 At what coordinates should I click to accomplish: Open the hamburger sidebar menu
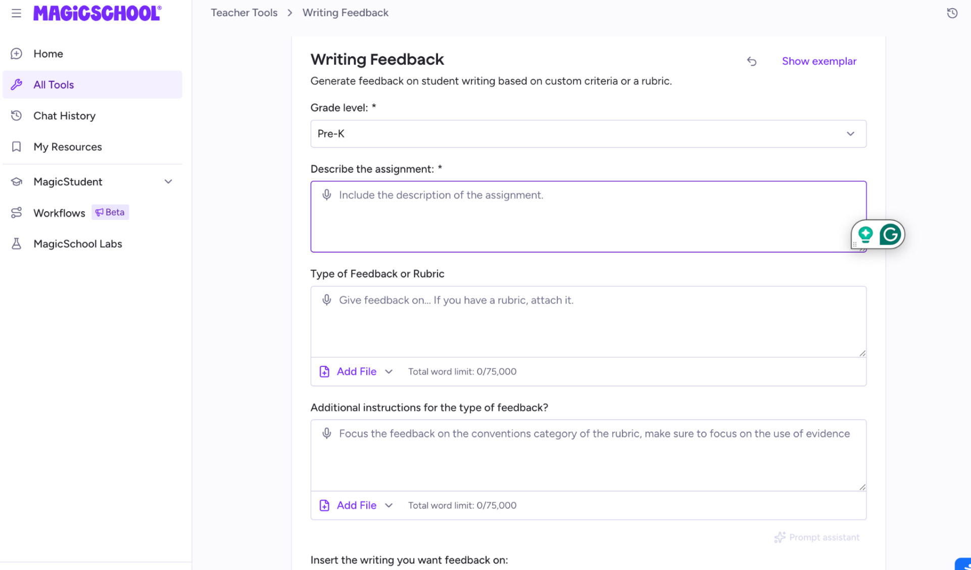pos(16,13)
